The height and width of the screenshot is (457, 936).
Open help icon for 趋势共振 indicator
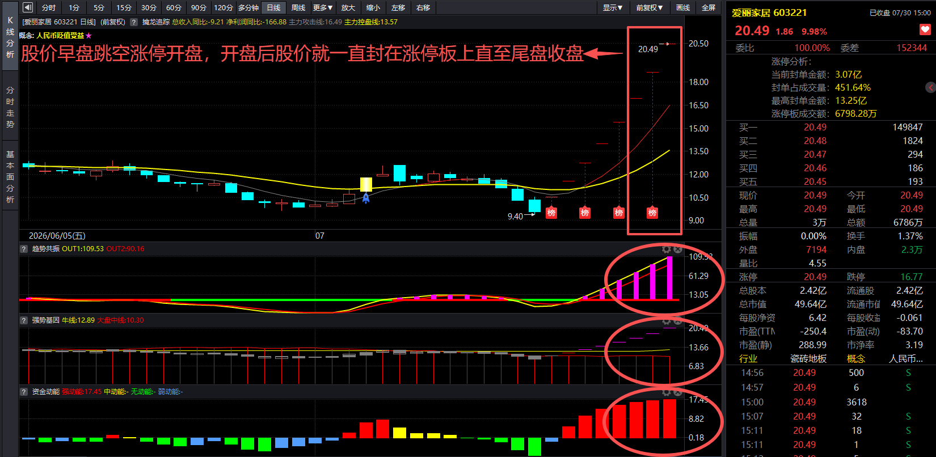pyautogui.click(x=24, y=249)
